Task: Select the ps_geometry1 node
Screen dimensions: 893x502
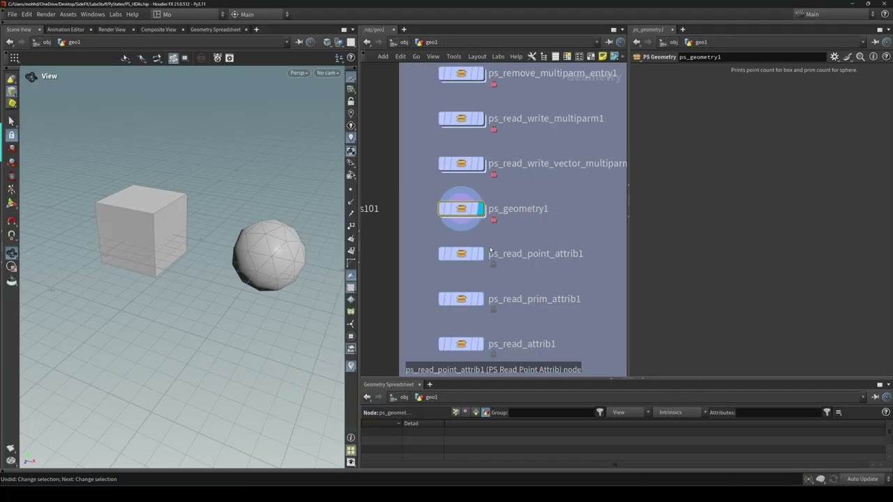Action: click(x=461, y=208)
